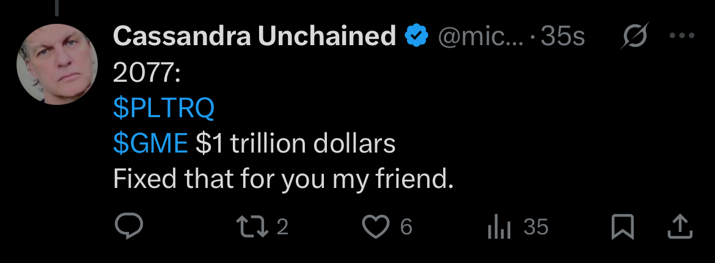The height and width of the screenshot is (263, 715).
Task: Bookmark the tweet using the bookmark icon
Action: click(x=623, y=226)
